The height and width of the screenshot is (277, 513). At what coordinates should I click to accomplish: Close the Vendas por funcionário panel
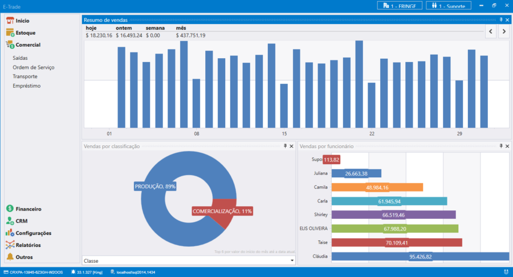click(507, 146)
